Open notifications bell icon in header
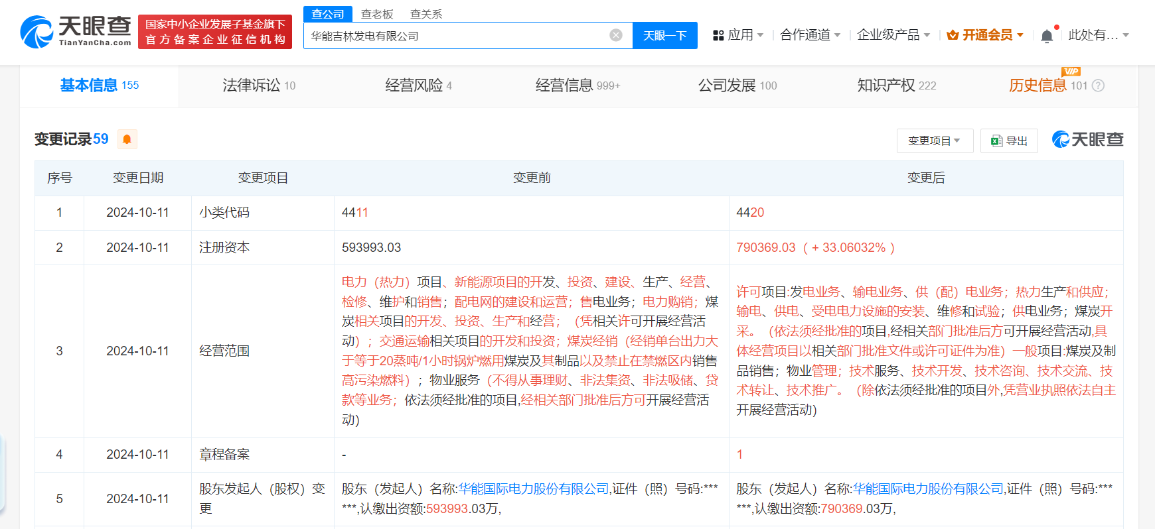This screenshot has width=1155, height=529. click(x=1047, y=35)
